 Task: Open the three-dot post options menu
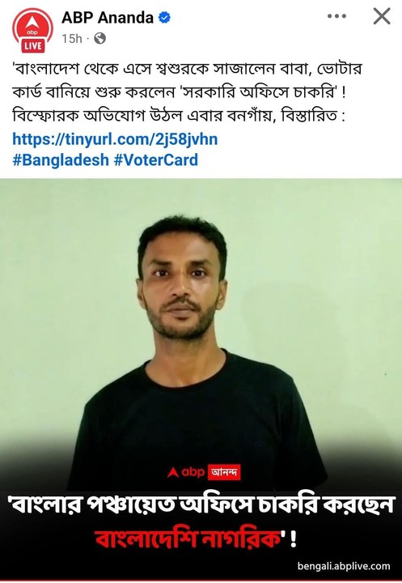[336, 16]
